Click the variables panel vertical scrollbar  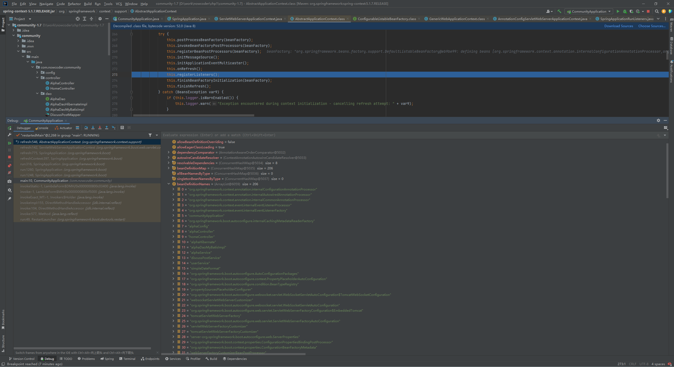[x=667, y=170]
